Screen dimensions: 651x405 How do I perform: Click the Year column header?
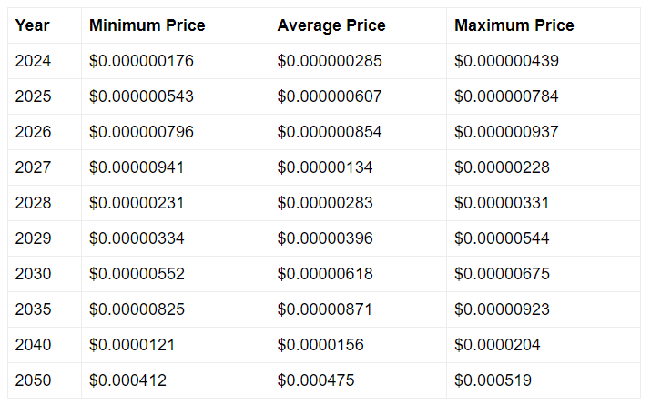[33, 25]
